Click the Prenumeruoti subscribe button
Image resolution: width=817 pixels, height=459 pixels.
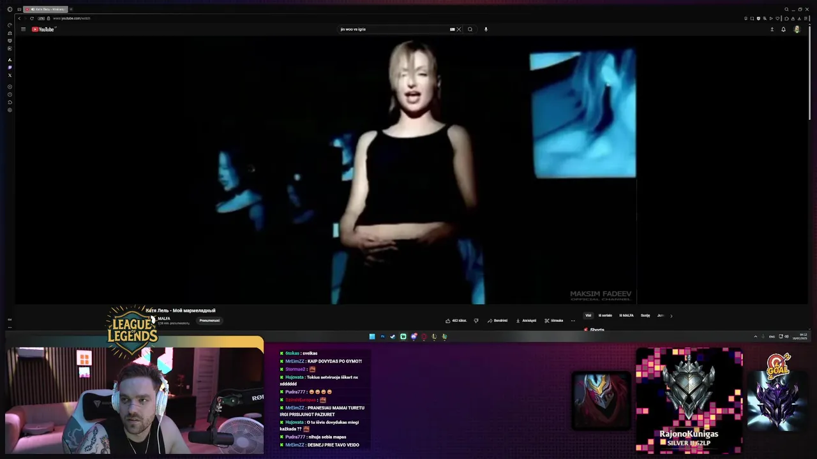tap(209, 321)
